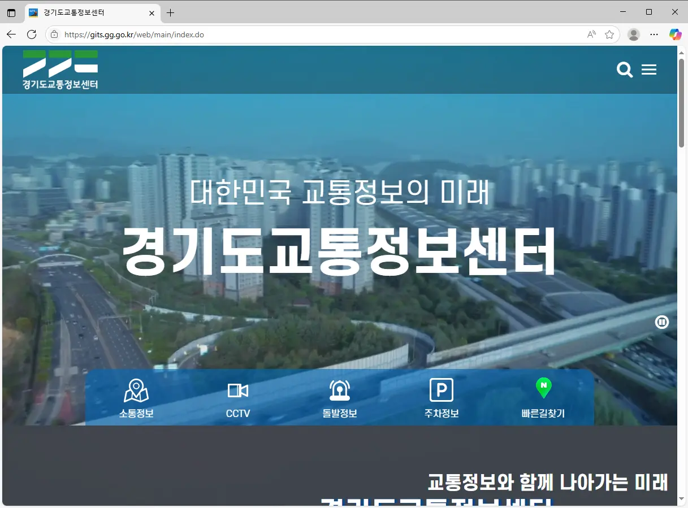Activate Read aloud in address bar
This screenshot has width=688, height=508.
(591, 34)
